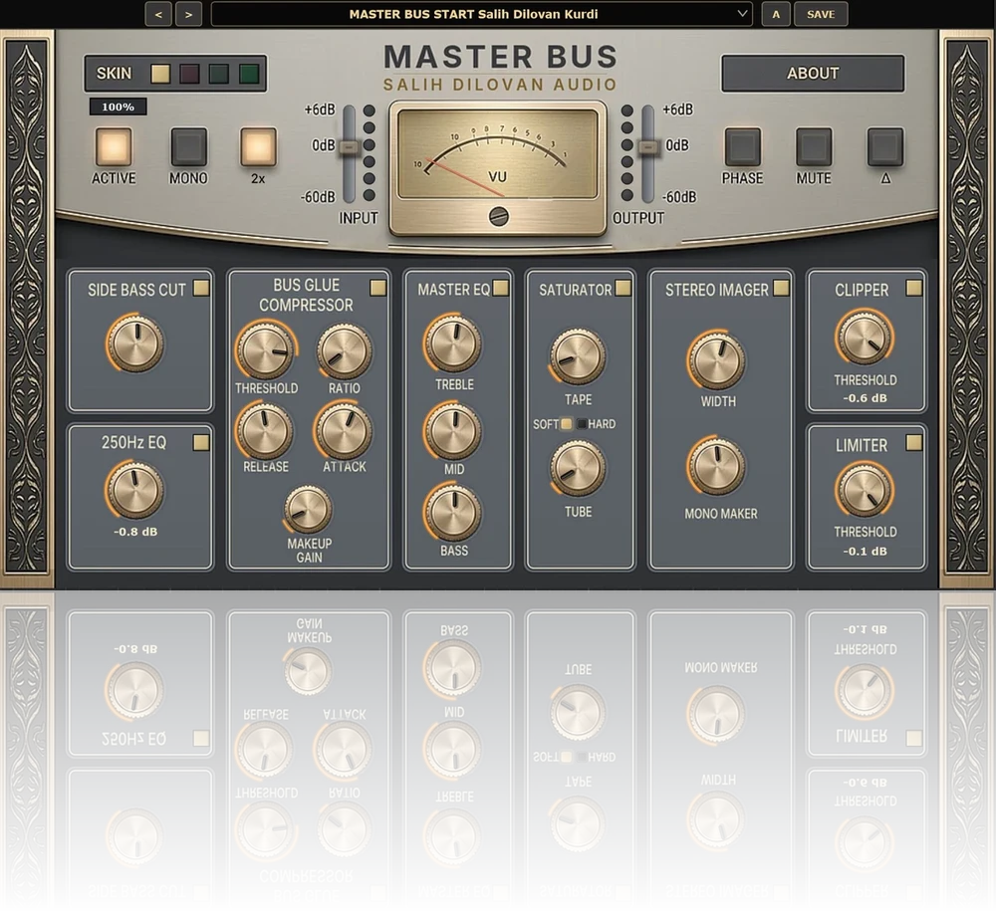Click the TREBLE knob in Master EQ
Viewport: 996px width, 915px height.
coord(453,343)
